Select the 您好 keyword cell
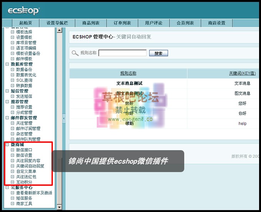The image size is (261, 212). [x=242, y=103]
